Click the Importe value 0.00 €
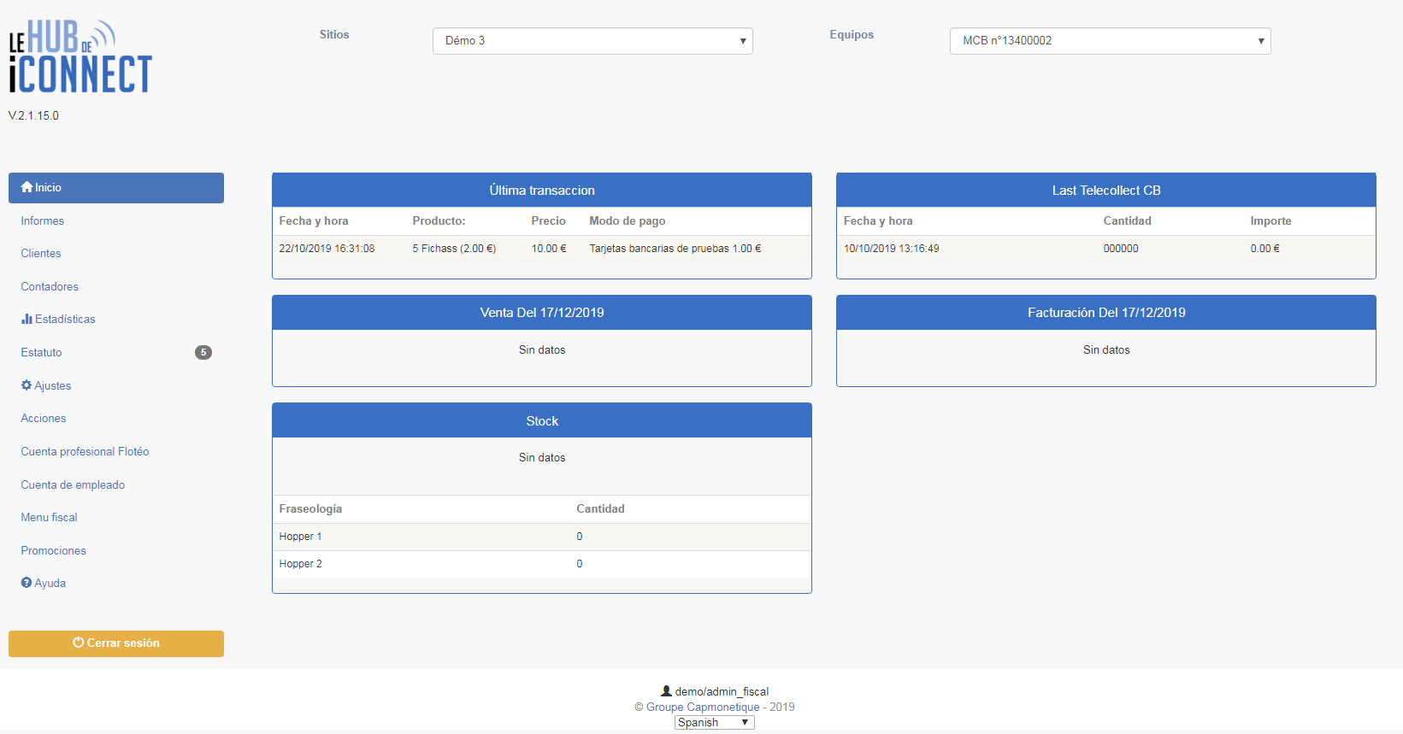 pyautogui.click(x=1265, y=249)
